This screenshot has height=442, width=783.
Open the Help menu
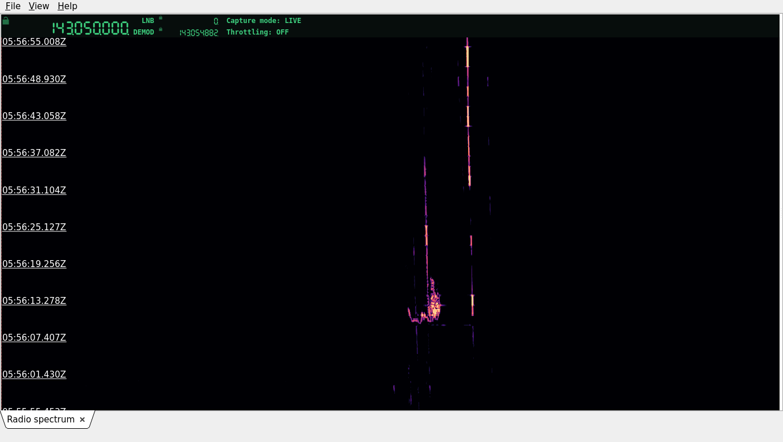pyautogui.click(x=67, y=6)
